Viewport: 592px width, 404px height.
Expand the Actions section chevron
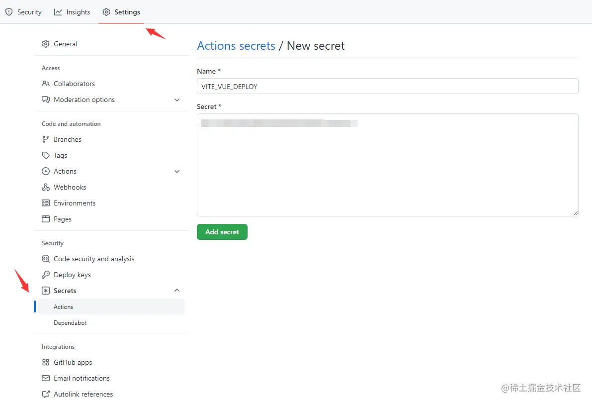(176, 172)
